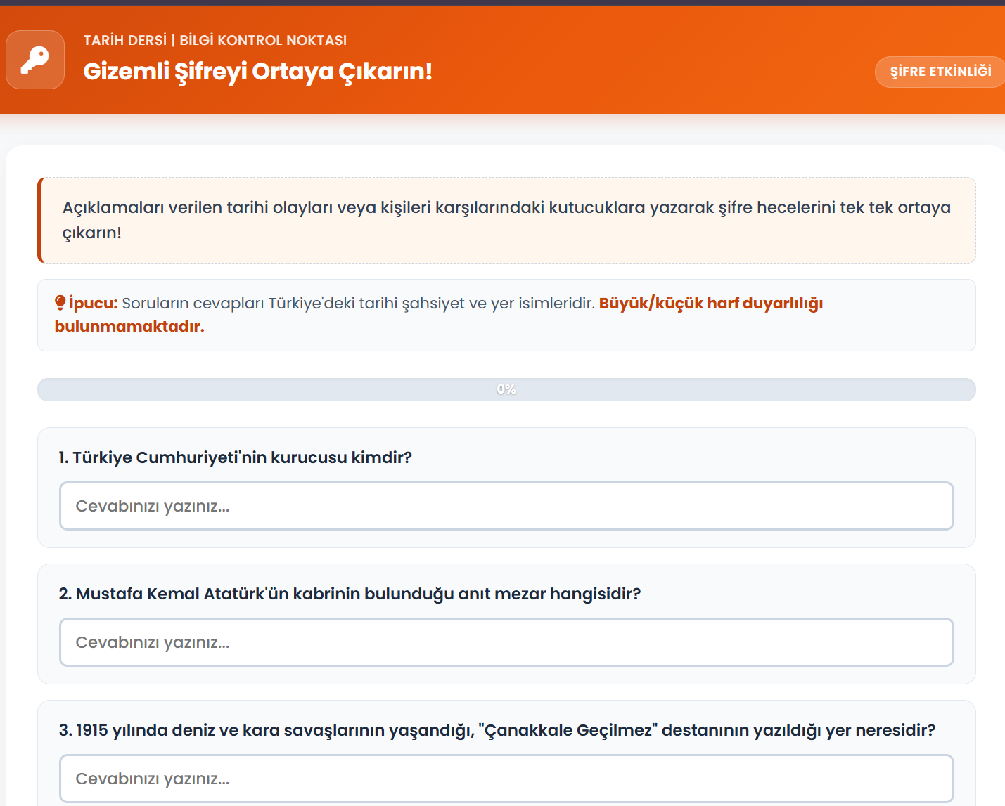Click question 2 text about Atatürk'ün kabri
The image size is (1005, 806).
[350, 594]
